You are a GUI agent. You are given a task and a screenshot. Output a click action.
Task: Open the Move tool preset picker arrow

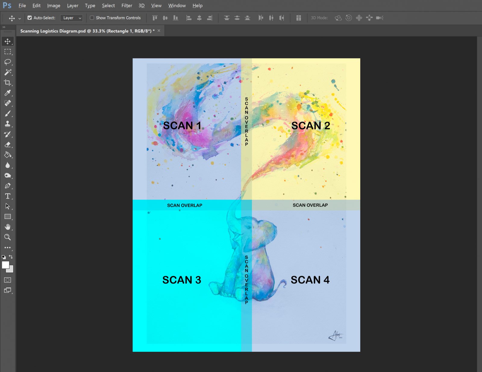coord(20,18)
